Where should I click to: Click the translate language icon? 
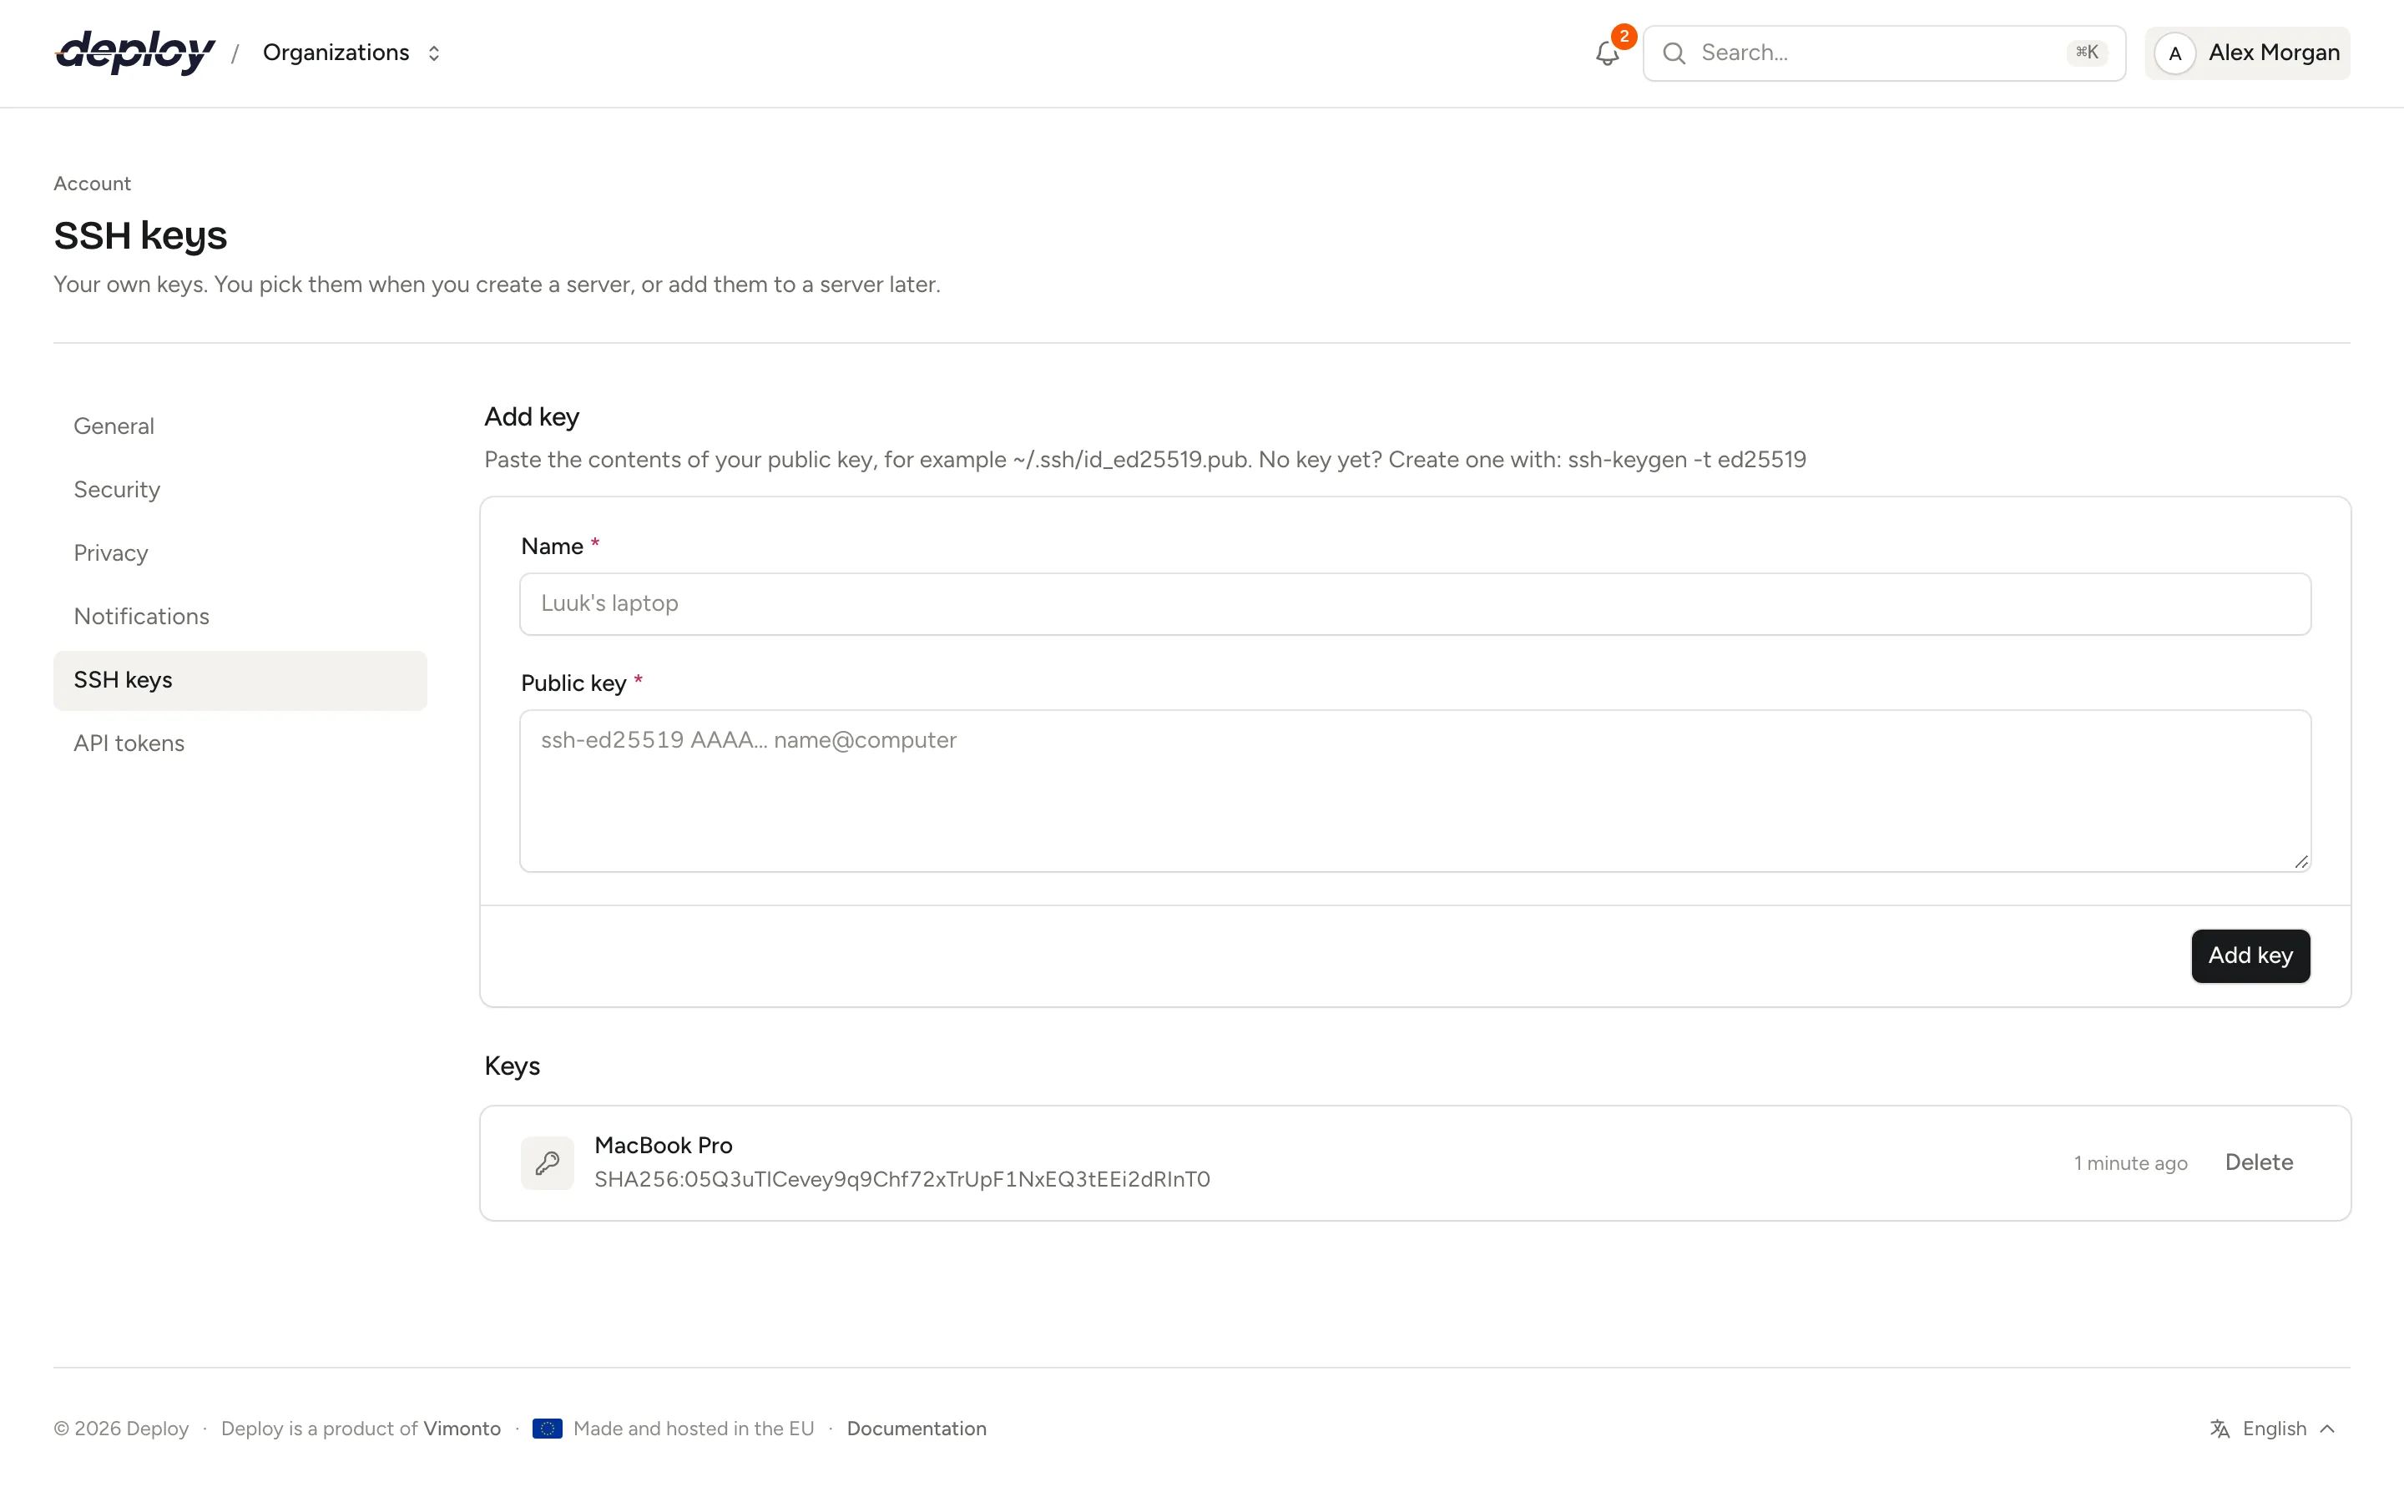point(2220,1429)
